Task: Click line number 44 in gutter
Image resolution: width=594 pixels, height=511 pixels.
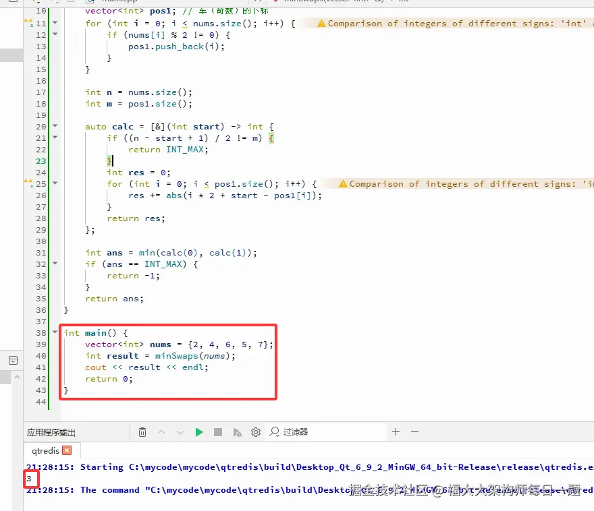Action: point(41,402)
